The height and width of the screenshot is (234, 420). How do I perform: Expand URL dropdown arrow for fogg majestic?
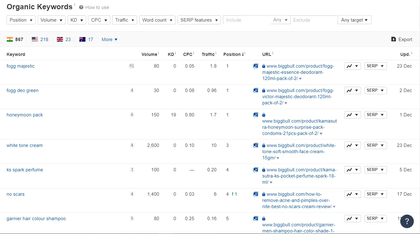(300, 79)
